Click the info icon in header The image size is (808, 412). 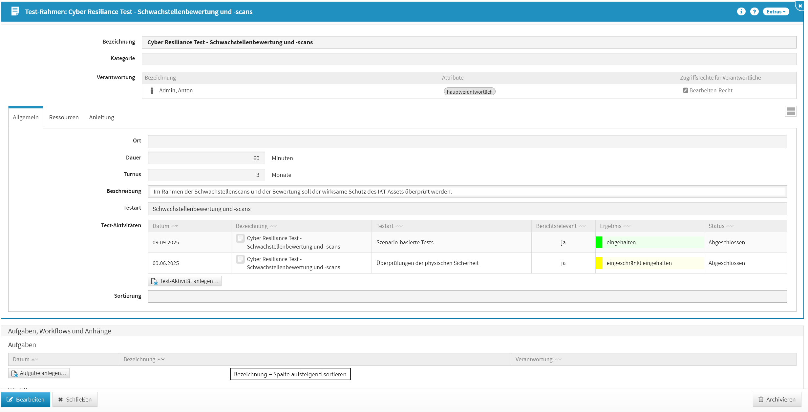coord(741,11)
